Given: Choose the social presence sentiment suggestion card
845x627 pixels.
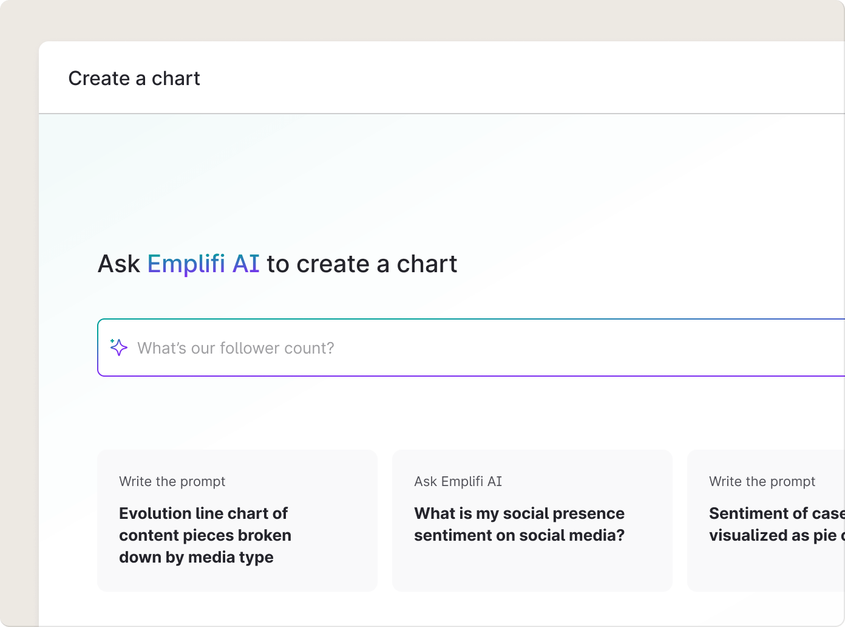Looking at the screenshot, I should click(532, 520).
